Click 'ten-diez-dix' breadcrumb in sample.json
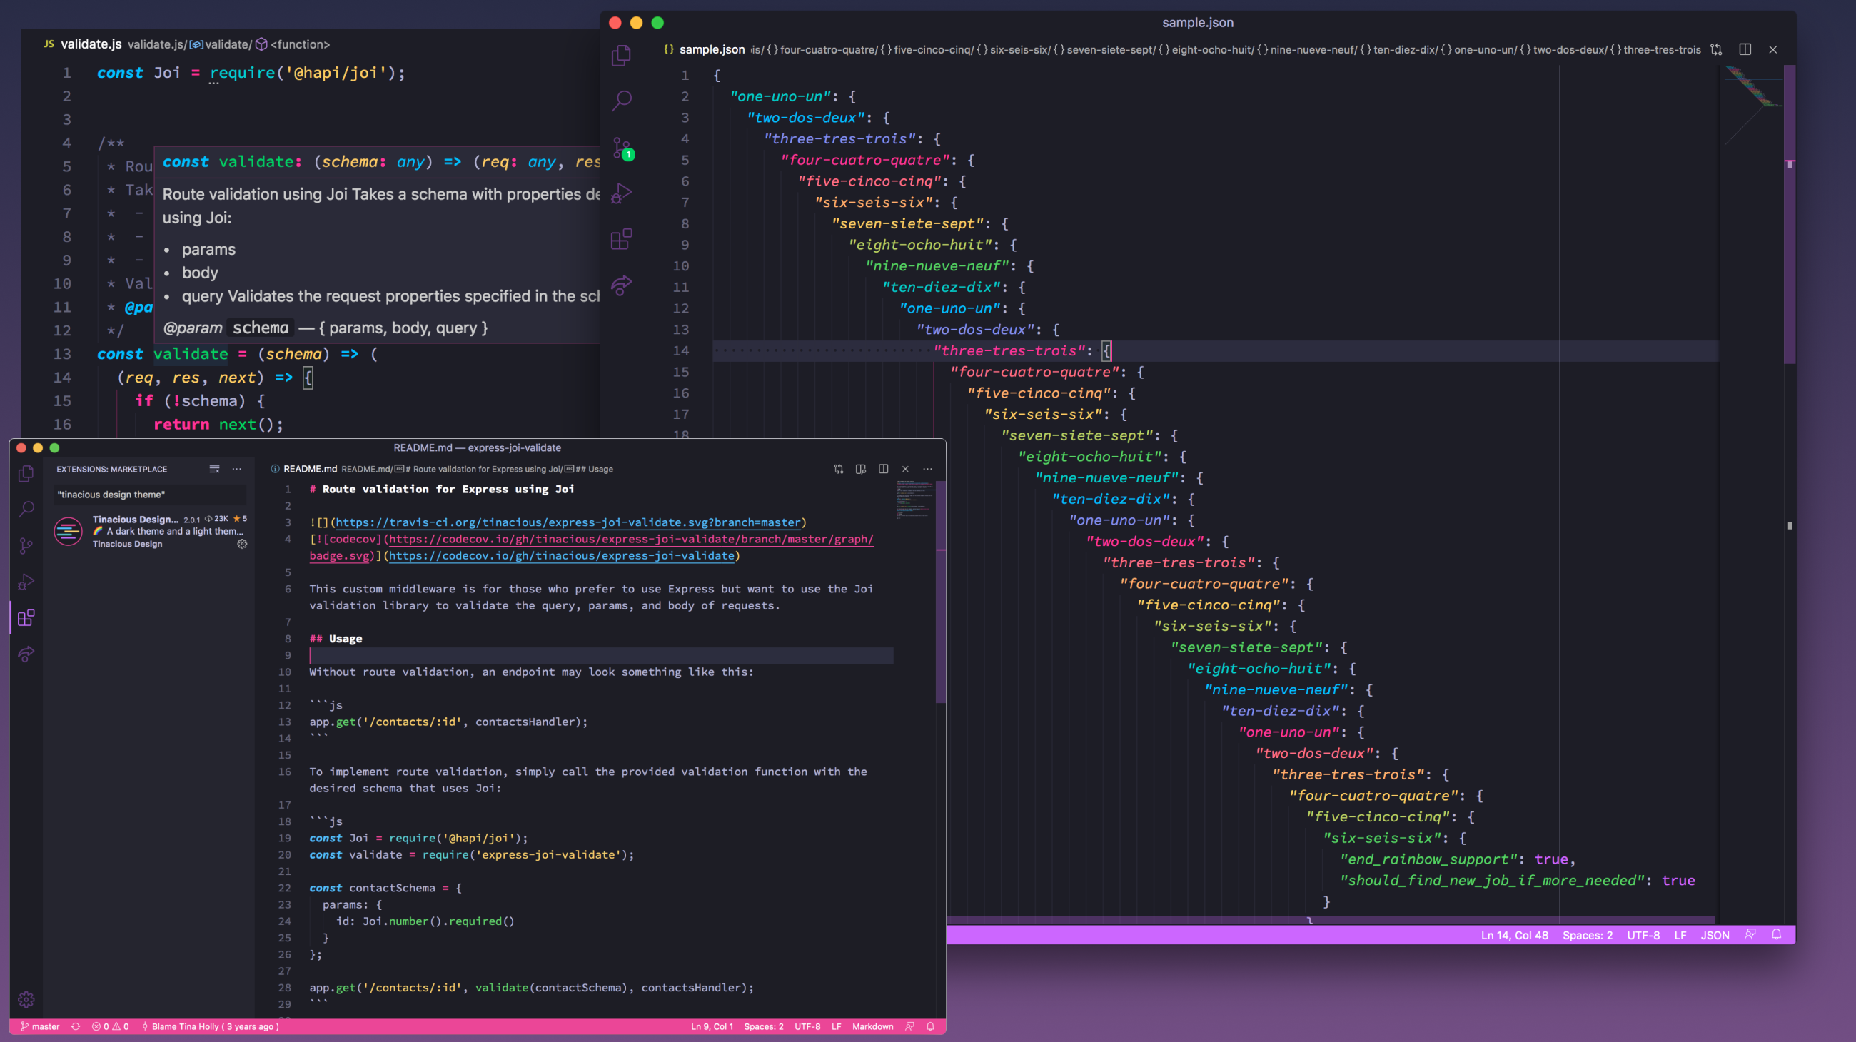Image resolution: width=1856 pixels, height=1042 pixels. 1398,50
